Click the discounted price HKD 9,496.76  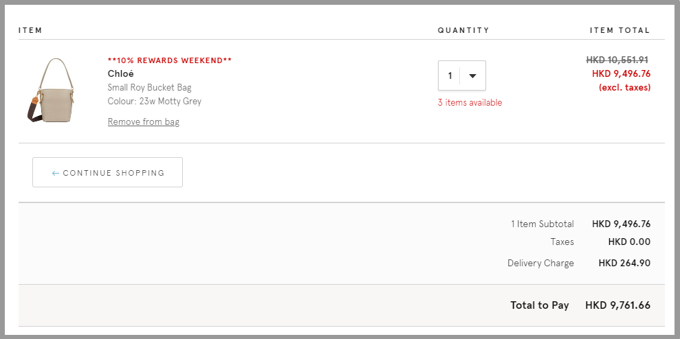(x=621, y=73)
